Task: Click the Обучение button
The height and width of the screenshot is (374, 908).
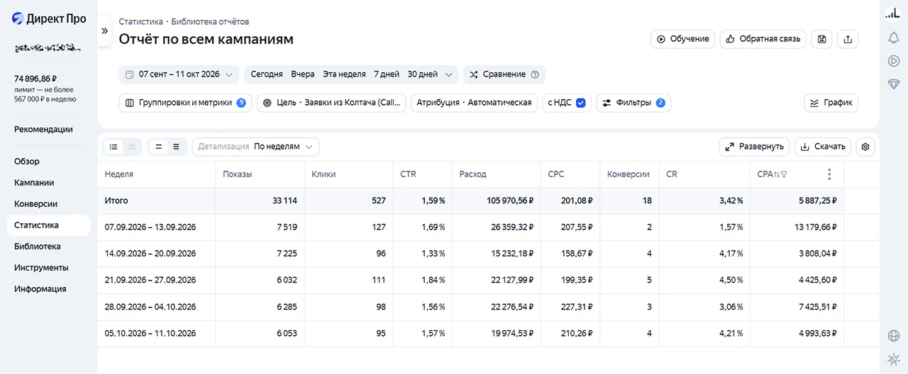Action: click(682, 40)
